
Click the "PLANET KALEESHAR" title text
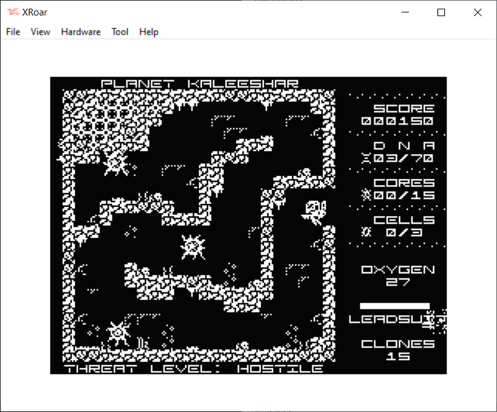[x=199, y=84]
